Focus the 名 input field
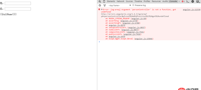 tap(18, 9)
